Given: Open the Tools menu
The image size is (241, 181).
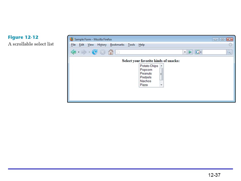Looking at the screenshot, I should click(131, 45).
